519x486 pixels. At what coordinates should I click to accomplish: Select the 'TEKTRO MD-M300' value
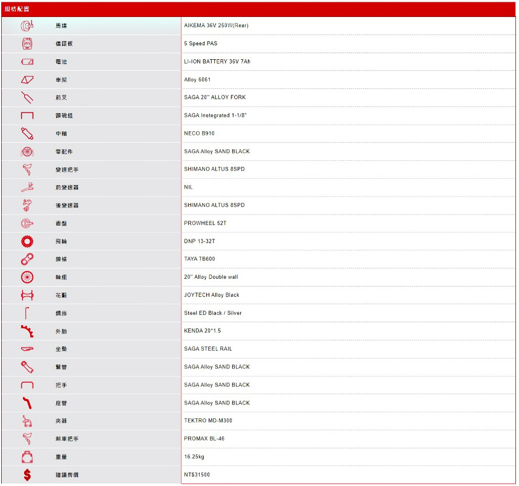[x=208, y=421]
